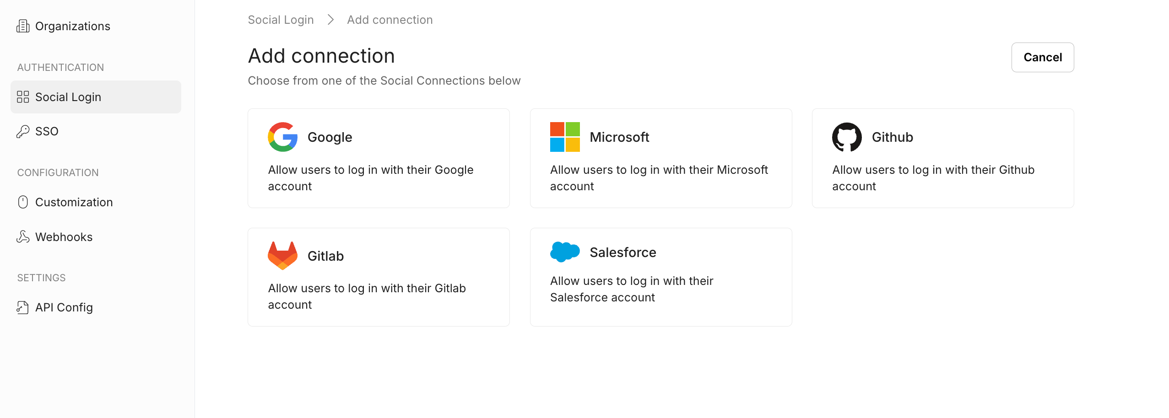Click the Salesforce cloud icon

point(564,252)
